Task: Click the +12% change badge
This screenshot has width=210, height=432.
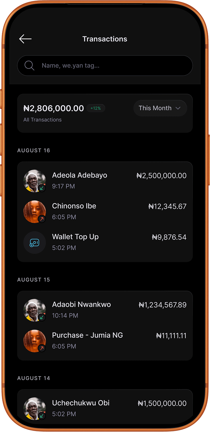Action: tap(96, 108)
